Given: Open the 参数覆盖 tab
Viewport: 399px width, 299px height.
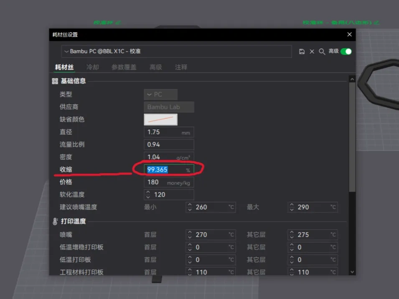Looking at the screenshot, I should (124, 67).
